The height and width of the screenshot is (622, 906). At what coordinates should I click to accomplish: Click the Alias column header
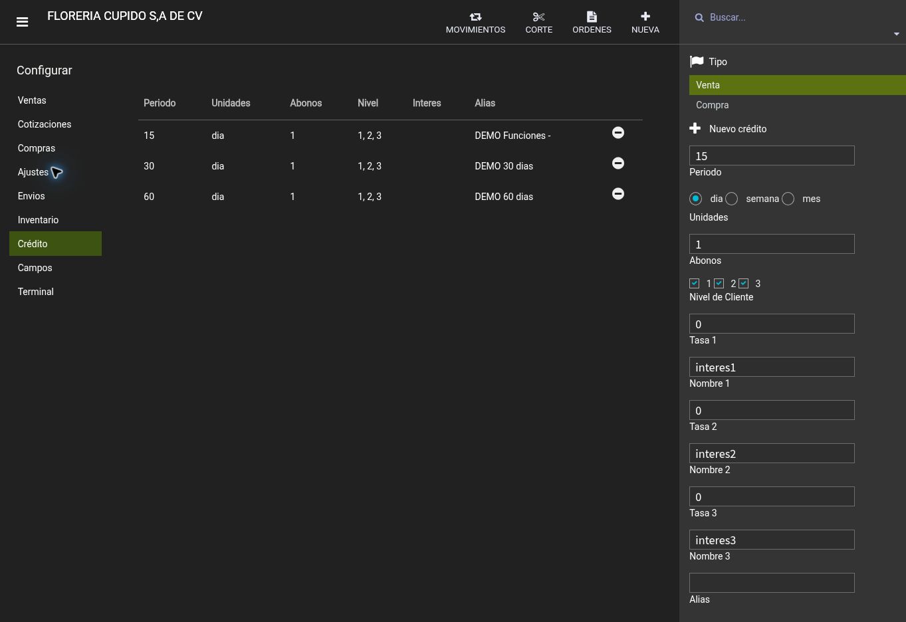[485, 103]
